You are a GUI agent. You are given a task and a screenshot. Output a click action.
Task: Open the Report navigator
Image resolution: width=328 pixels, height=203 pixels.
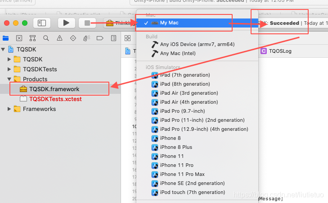click(113, 38)
